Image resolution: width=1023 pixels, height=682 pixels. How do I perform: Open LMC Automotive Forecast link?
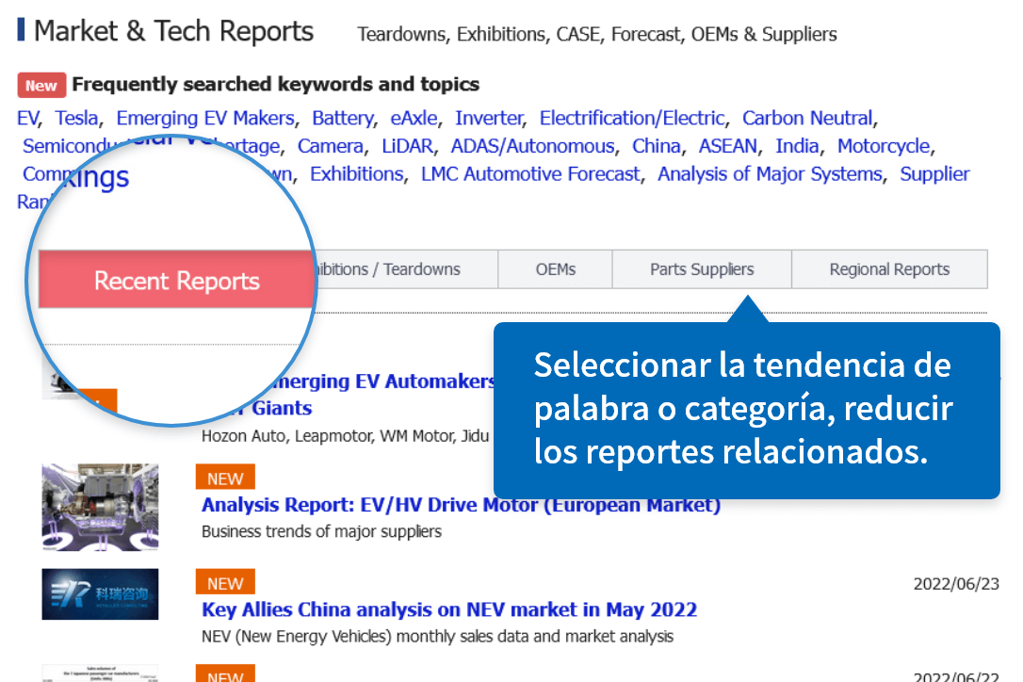click(x=530, y=174)
